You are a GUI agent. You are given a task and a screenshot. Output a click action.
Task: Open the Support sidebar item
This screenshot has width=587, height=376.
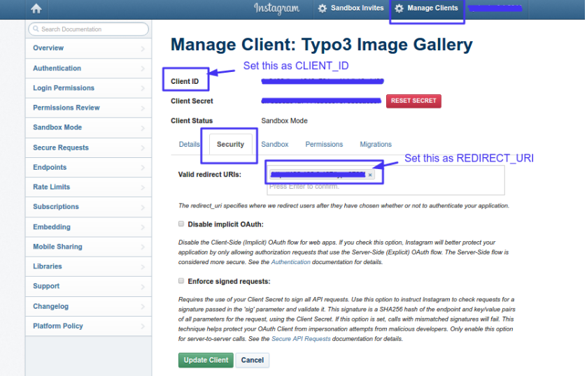88,287
